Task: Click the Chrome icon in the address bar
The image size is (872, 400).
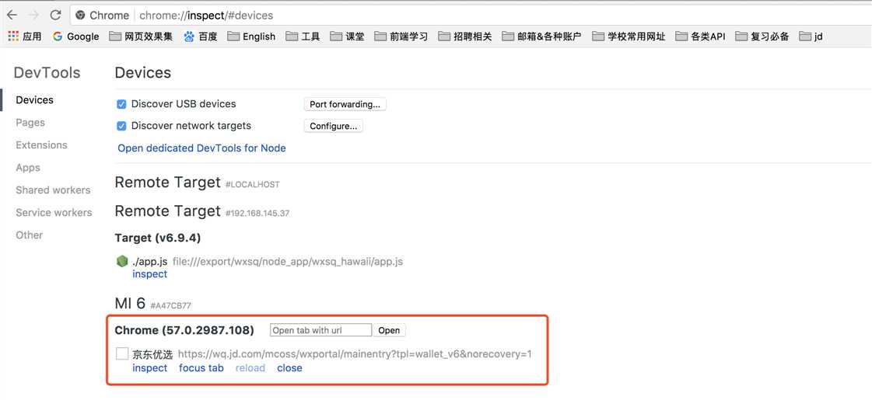Action: pyautogui.click(x=81, y=16)
